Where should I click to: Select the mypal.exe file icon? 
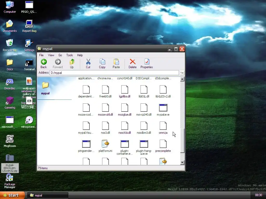pyautogui.click(x=163, y=108)
